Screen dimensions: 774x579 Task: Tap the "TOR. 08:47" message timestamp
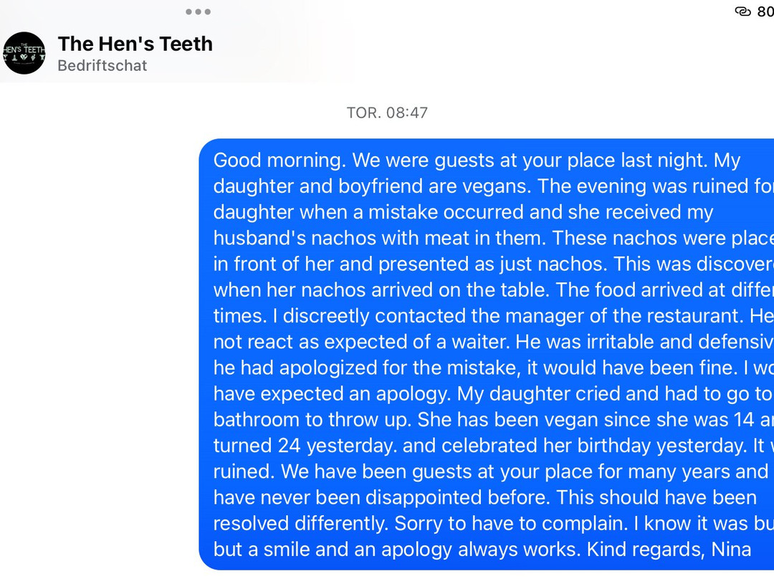(387, 113)
